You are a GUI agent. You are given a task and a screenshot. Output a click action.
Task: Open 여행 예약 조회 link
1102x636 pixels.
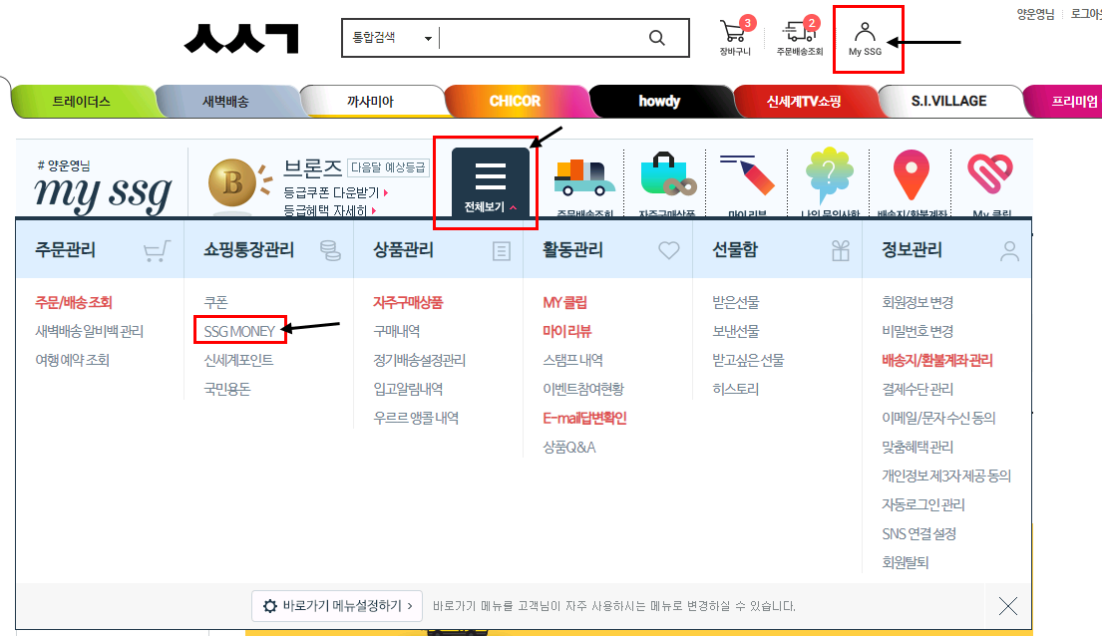73,360
